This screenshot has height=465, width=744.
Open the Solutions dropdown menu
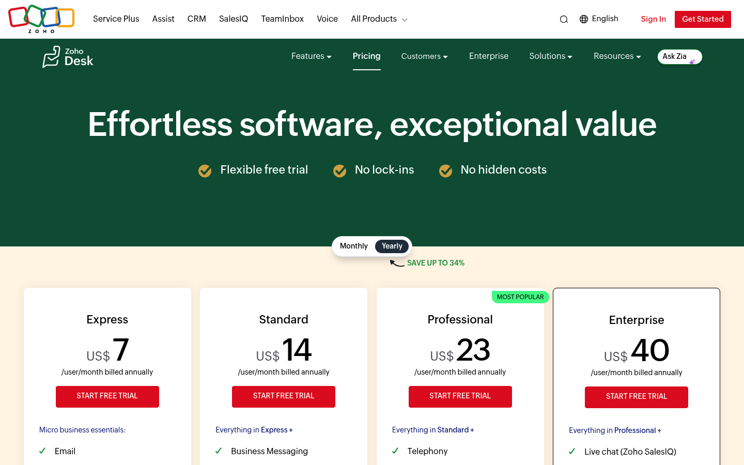(x=551, y=56)
